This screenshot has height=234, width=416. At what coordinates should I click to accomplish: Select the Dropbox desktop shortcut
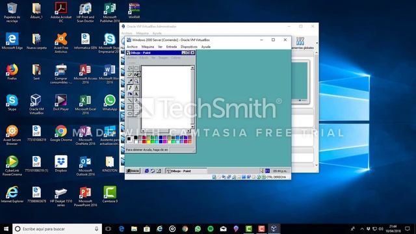[61, 164]
